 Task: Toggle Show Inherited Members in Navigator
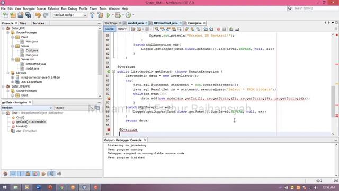point(5,173)
